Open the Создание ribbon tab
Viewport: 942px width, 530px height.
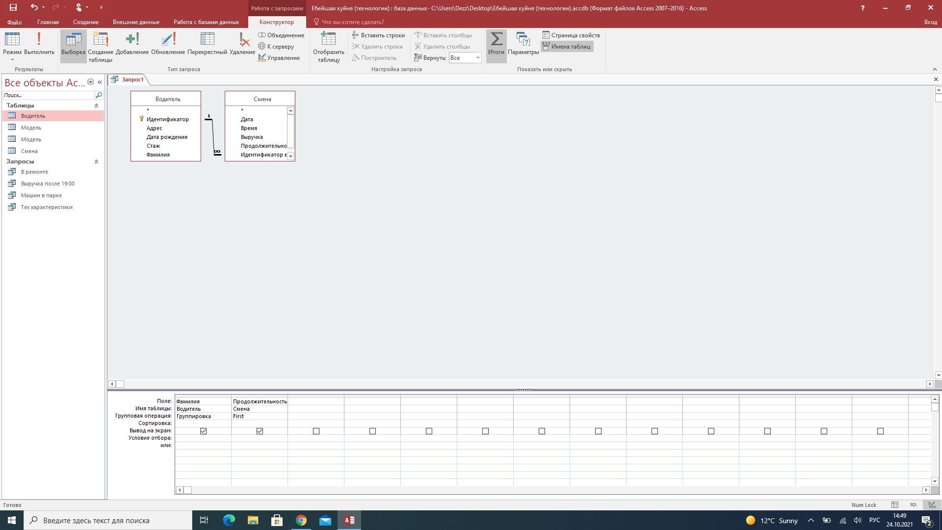pos(86,22)
